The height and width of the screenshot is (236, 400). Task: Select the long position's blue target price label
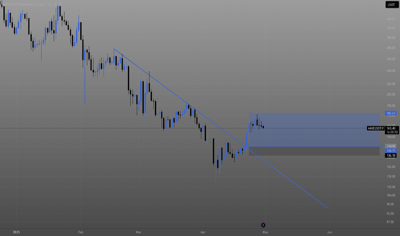(391, 113)
